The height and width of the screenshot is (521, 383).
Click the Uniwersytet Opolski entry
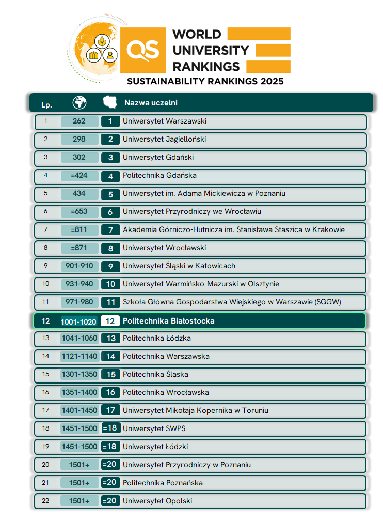click(x=157, y=501)
